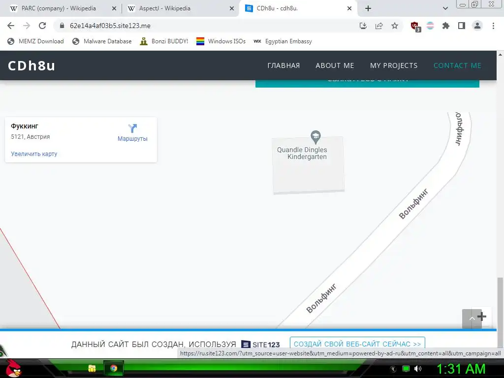Open Windows ISOs bookmark
This screenshot has height=378, width=504.
[221, 41]
